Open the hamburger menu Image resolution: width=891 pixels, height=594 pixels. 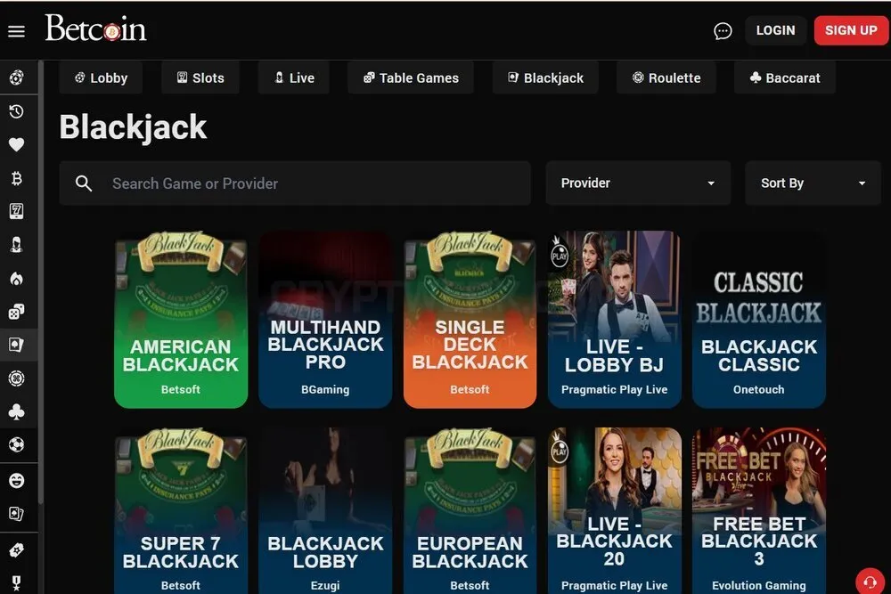16,31
